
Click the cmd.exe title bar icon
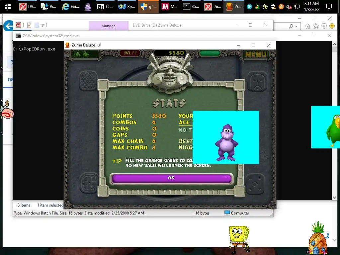(x=18, y=36)
